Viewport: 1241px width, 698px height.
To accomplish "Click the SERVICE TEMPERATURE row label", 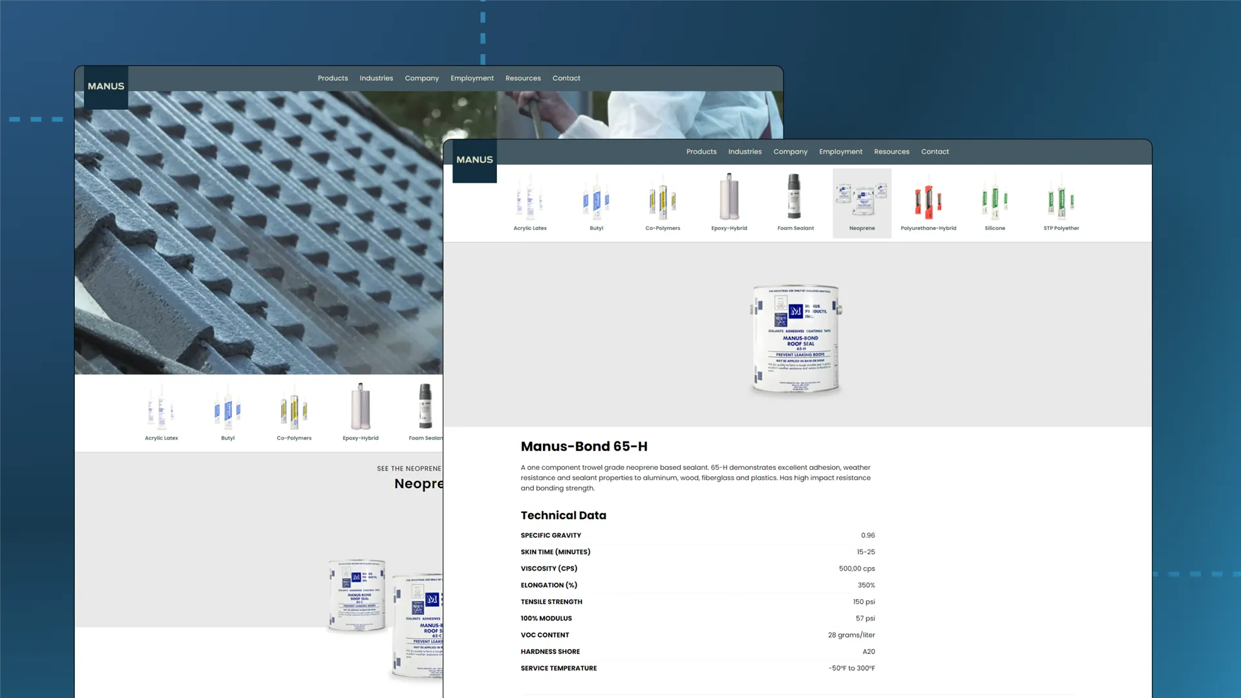I will (558, 668).
